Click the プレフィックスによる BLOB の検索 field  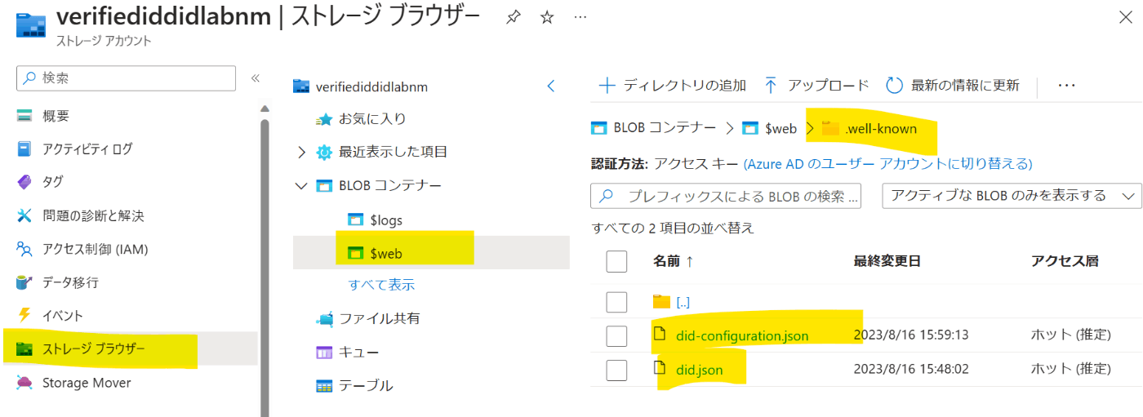click(725, 196)
